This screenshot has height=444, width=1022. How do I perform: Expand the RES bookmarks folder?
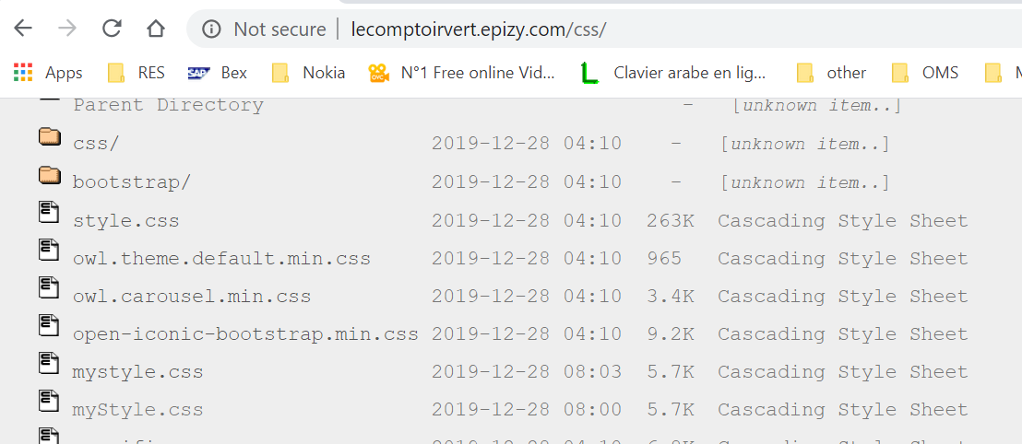[137, 73]
